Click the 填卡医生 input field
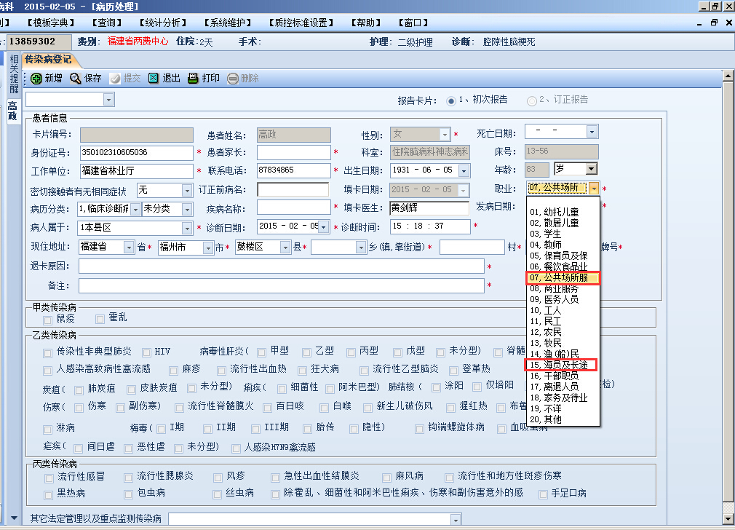Viewport: 735px width, 530px height. point(429,208)
